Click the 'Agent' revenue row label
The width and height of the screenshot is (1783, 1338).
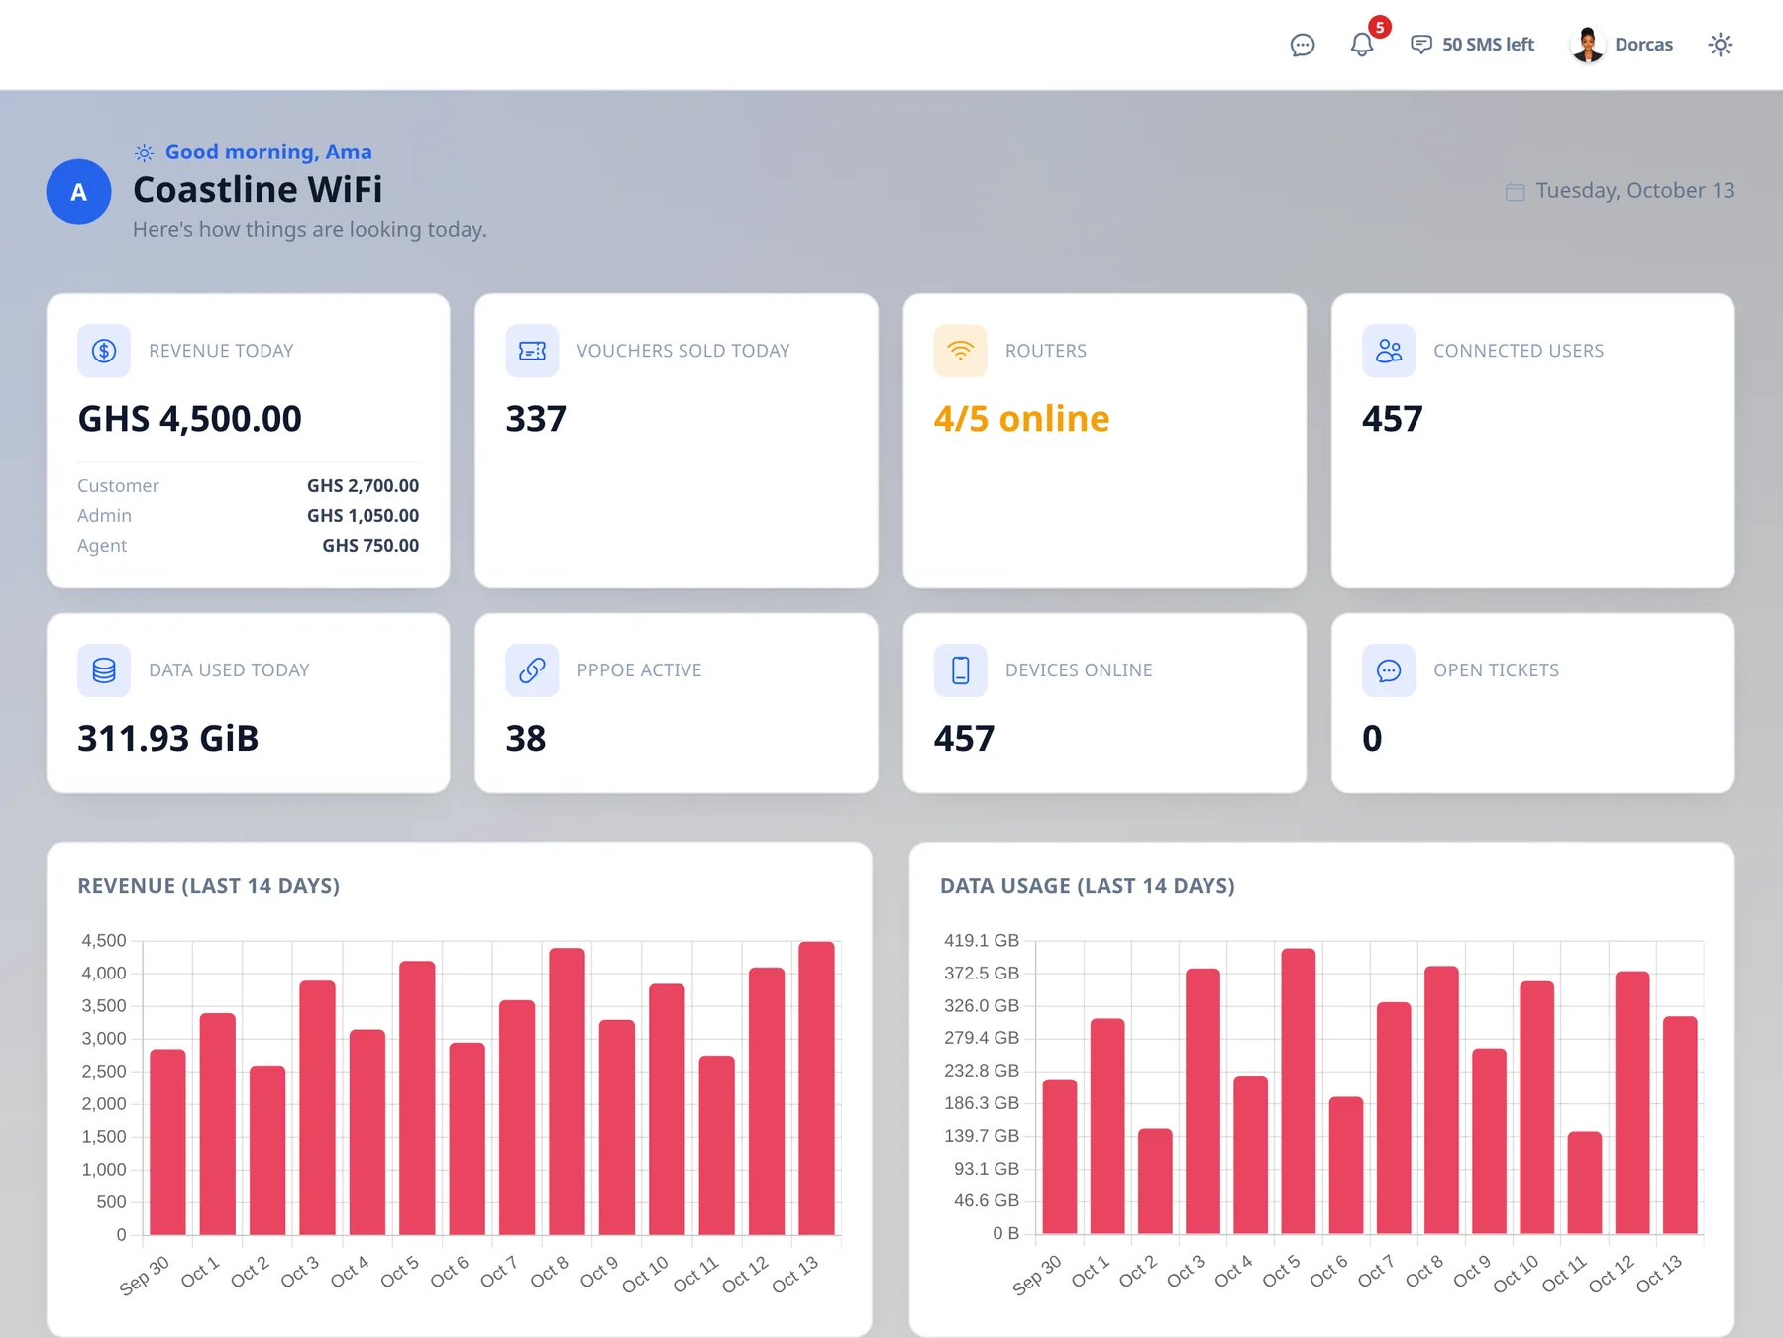click(x=102, y=546)
